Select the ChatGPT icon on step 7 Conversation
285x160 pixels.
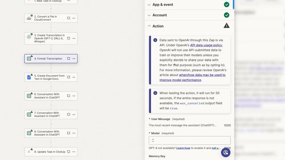pos(29,115)
